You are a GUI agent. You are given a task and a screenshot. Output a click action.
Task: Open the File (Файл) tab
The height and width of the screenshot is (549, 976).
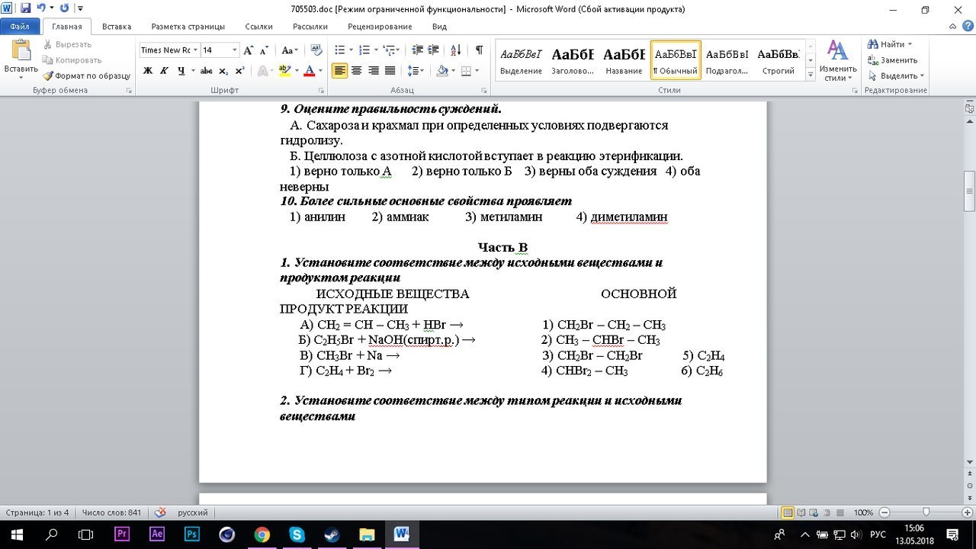click(x=20, y=27)
